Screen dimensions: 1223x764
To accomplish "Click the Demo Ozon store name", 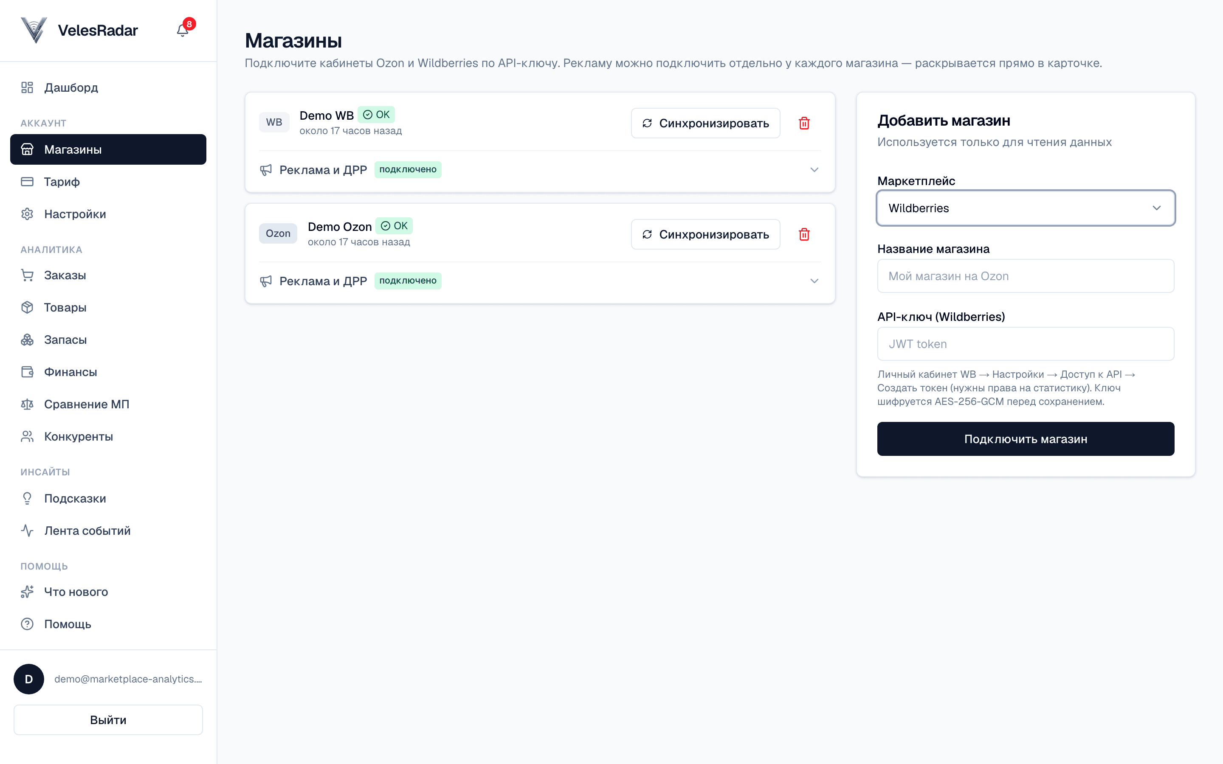I will click(340, 226).
